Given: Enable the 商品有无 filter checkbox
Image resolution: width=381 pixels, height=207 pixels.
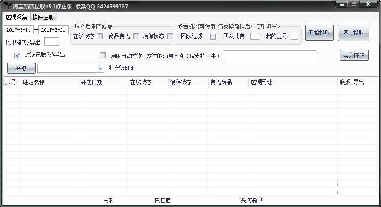Looking at the screenshot, I should point(137,37).
